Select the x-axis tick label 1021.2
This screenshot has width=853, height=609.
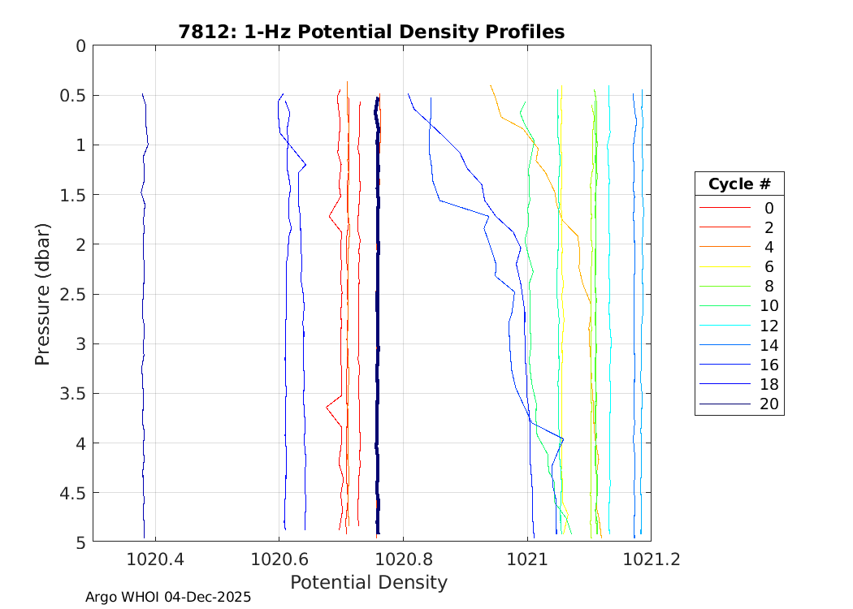651,559
